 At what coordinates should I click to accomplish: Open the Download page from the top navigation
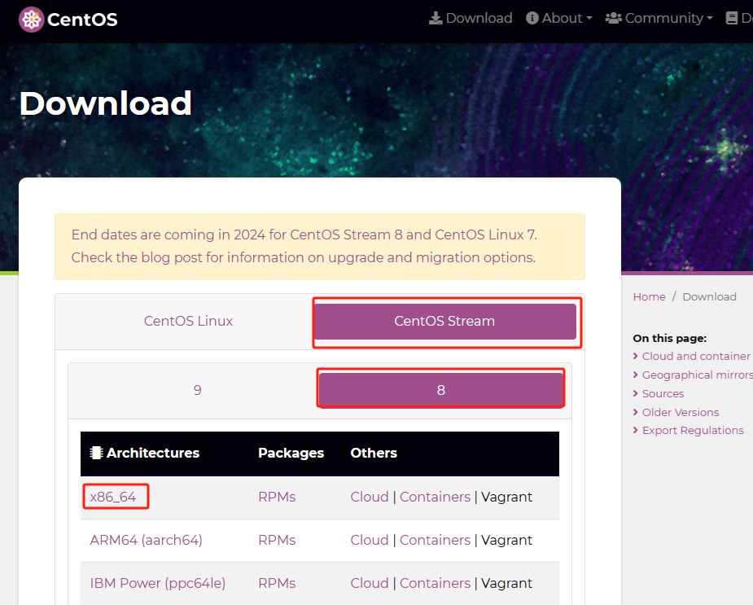click(471, 18)
